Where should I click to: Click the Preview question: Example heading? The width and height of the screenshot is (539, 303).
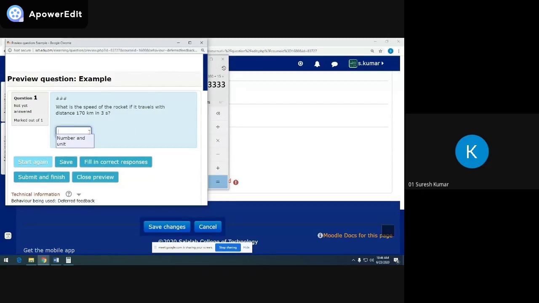click(59, 79)
